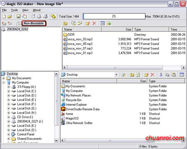The image size is (187, 149).
Task: Expand the Local Disk (D:) node
Action: (x=9, y=96)
